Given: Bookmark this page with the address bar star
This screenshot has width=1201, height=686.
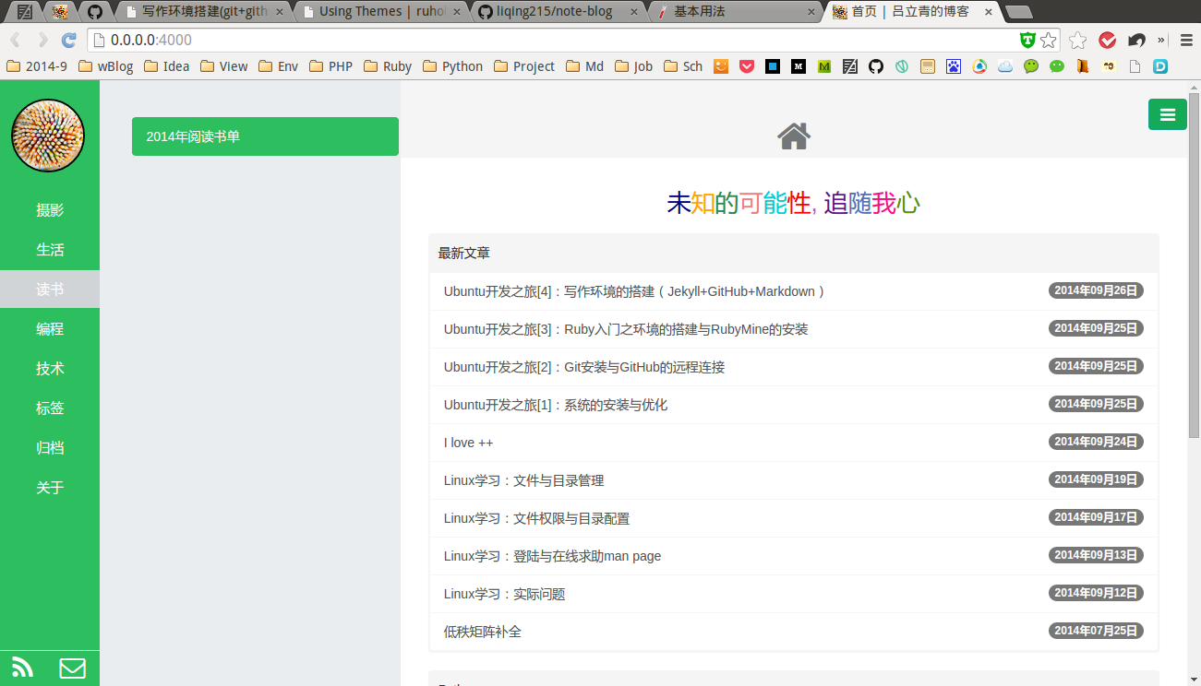Looking at the screenshot, I should 1048,40.
